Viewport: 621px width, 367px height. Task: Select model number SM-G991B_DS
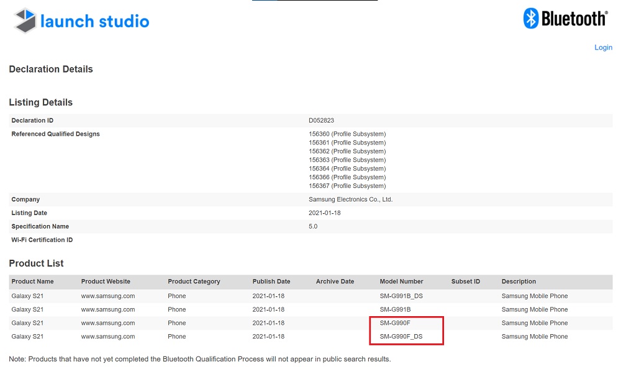401,296
